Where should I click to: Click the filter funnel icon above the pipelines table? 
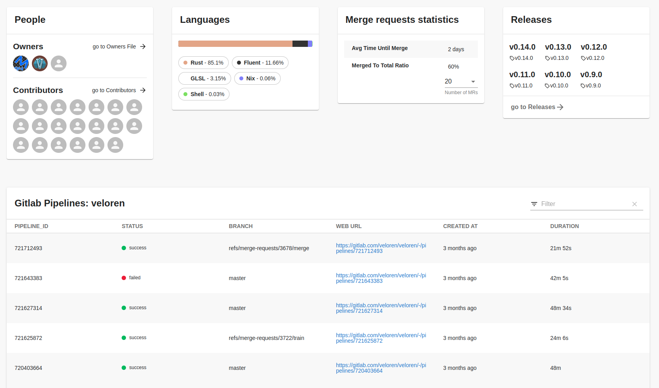[534, 204]
